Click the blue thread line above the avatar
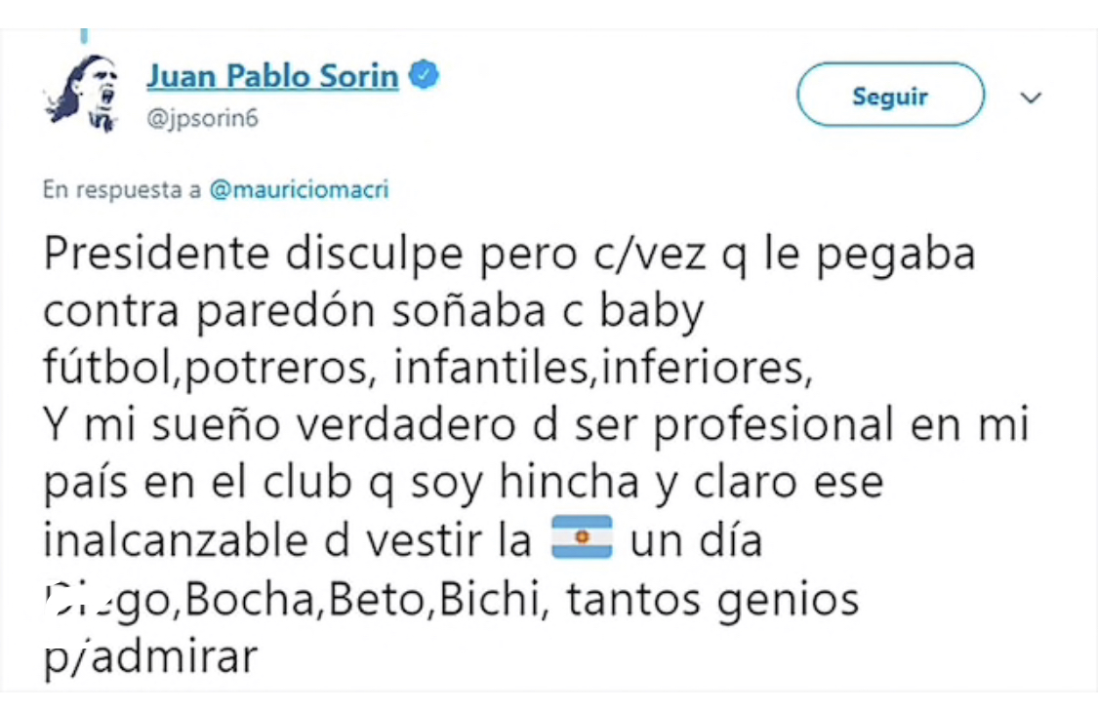The image size is (1098, 710). point(84,36)
